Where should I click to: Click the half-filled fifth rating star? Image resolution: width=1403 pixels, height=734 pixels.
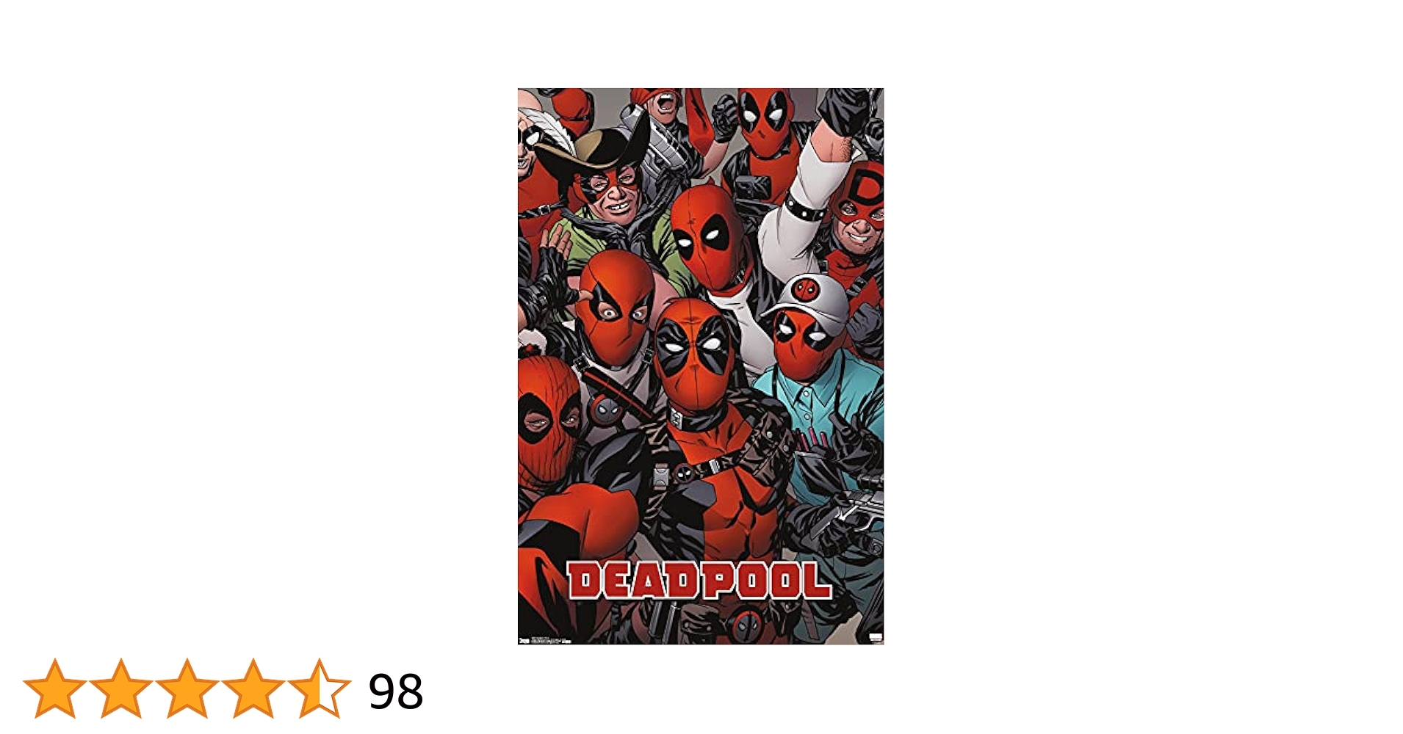320,688
